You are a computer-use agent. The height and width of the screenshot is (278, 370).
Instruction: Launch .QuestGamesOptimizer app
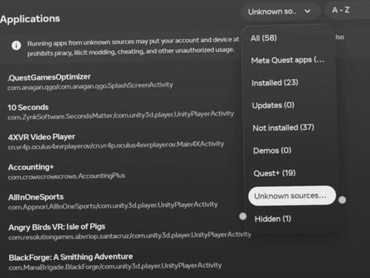(49, 77)
